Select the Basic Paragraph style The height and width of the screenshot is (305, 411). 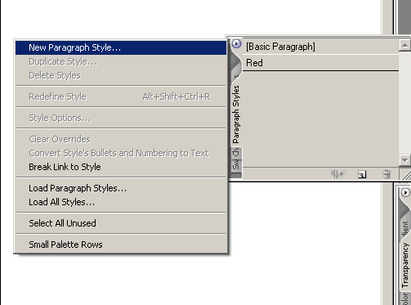point(320,47)
